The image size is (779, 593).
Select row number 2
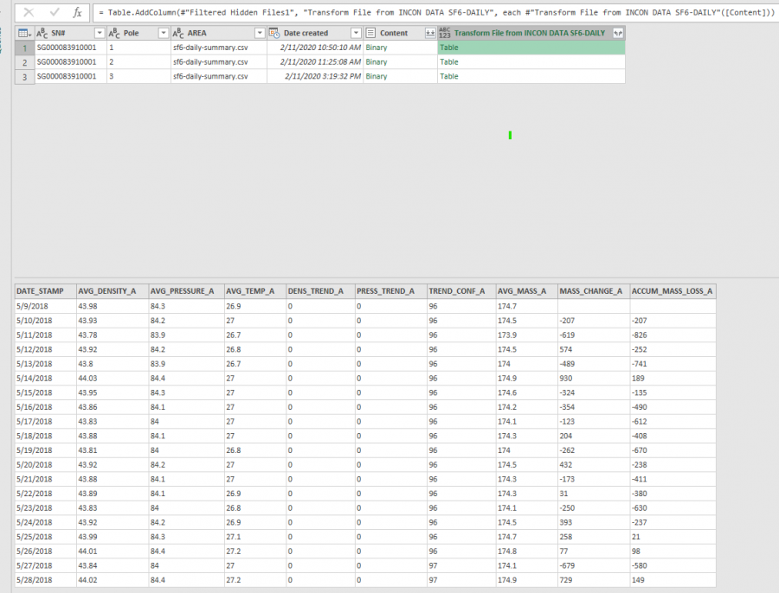pos(24,62)
